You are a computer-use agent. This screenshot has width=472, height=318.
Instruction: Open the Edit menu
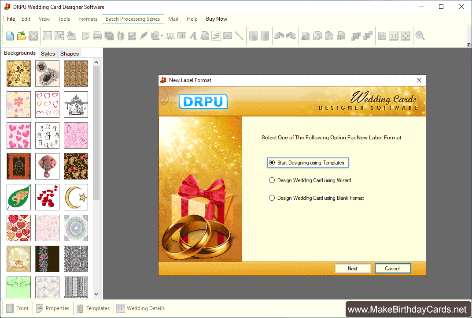pos(26,19)
